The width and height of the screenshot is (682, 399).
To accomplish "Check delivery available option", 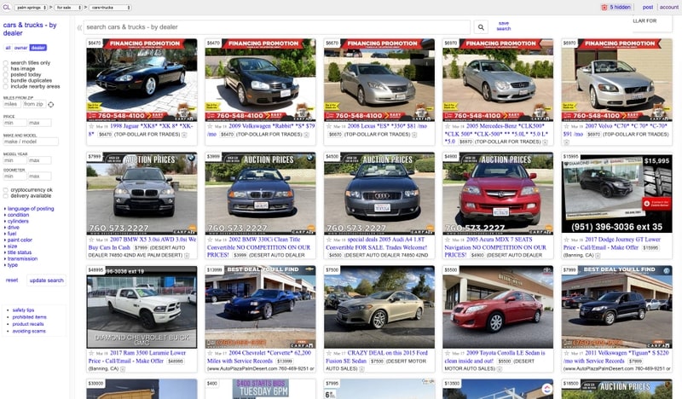I will pos(6,196).
